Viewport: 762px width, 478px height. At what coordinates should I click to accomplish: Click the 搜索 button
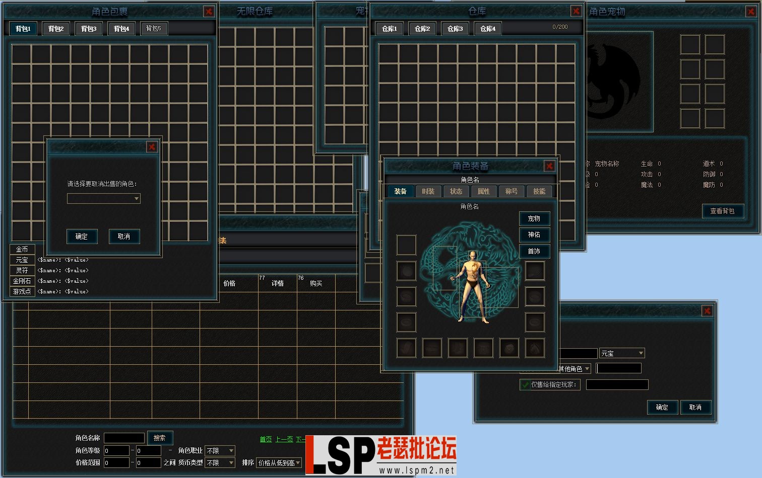pos(160,438)
